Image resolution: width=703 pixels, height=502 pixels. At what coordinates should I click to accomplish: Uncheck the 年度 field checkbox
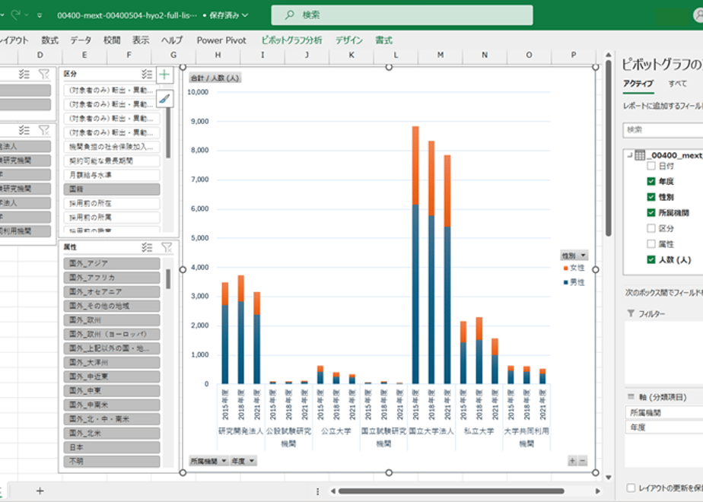(x=651, y=182)
